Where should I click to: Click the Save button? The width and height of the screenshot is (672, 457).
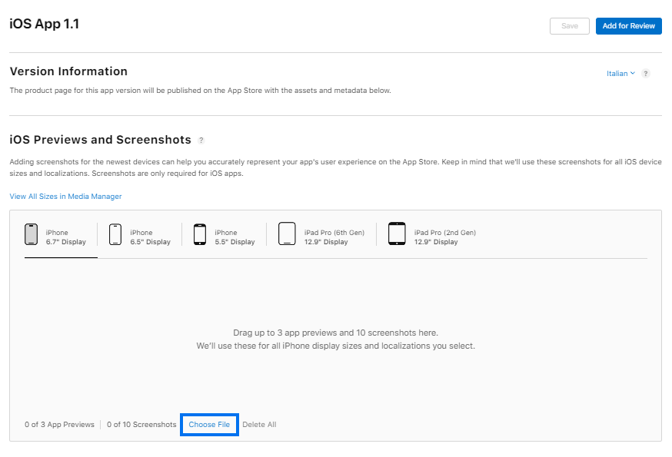pyautogui.click(x=570, y=26)
